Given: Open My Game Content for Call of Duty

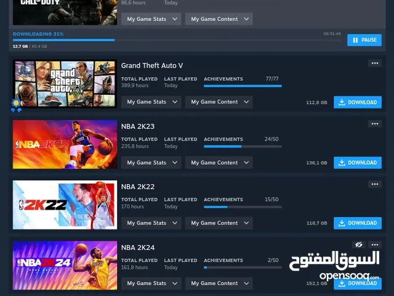Looking at the screenshot, I should point(219,19).
